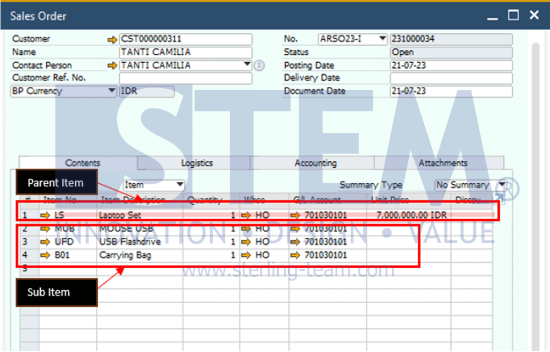The height and width of the screenshot is (352, 550).
Task: Open the document series ARSO23-I dropdown
Action: [382, 39]
